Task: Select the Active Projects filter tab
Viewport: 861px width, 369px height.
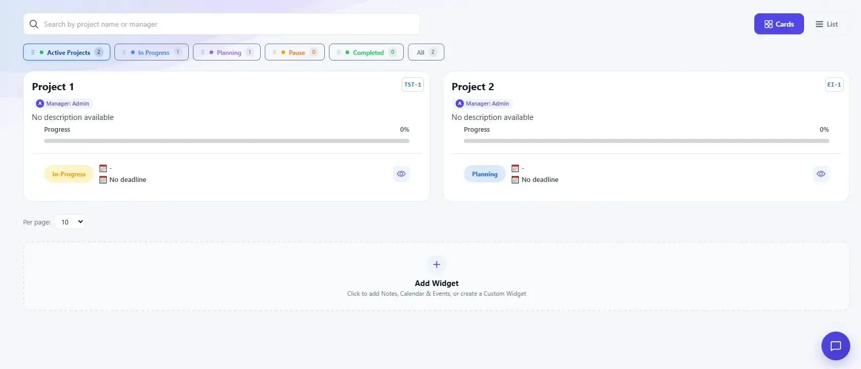Action: pyautogui.click(x=67, y=52)
